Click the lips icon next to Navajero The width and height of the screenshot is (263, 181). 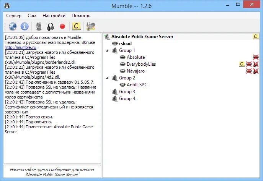[123, 71]
